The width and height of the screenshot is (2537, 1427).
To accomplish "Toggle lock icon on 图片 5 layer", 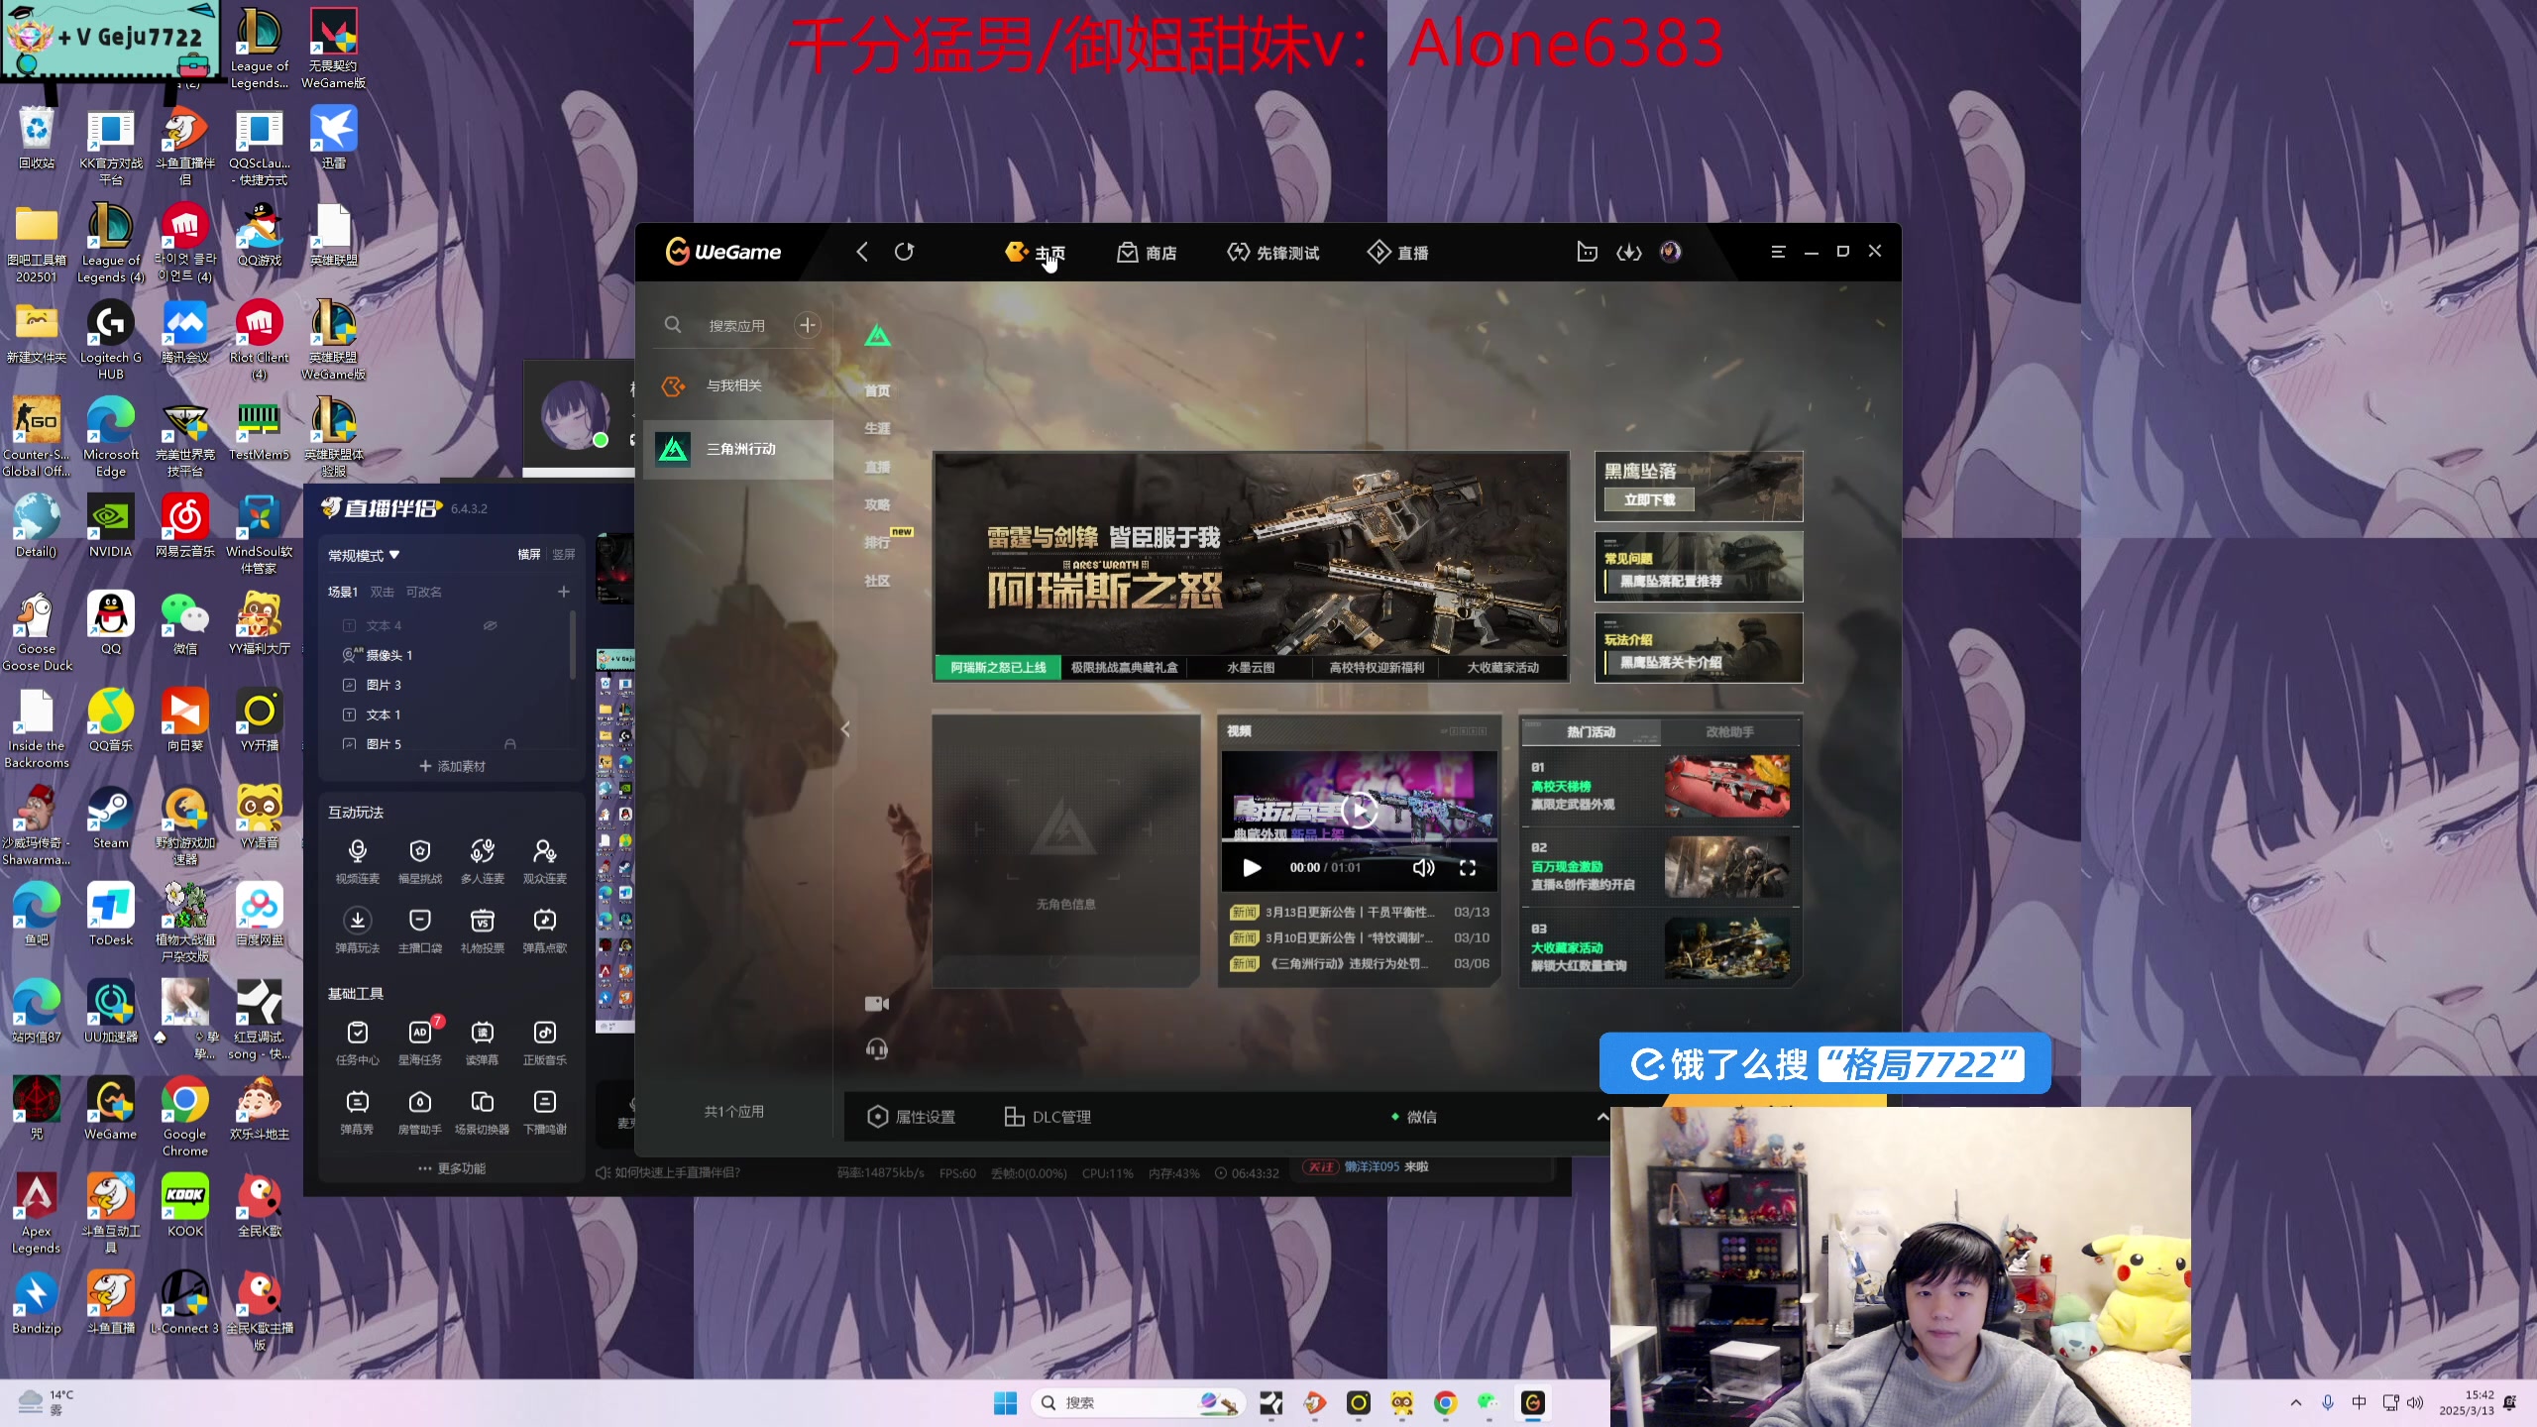I will (x=509, y=743).
